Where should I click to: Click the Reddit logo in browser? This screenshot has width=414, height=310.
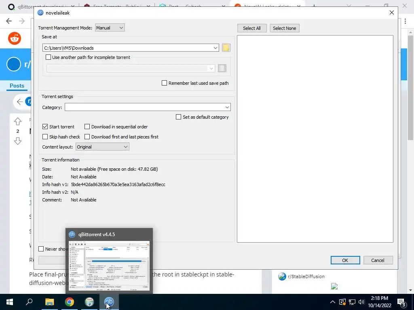15,38
